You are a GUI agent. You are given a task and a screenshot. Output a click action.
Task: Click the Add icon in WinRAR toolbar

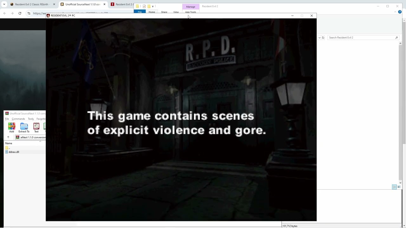pyautogui.click(x=11, y=128)
